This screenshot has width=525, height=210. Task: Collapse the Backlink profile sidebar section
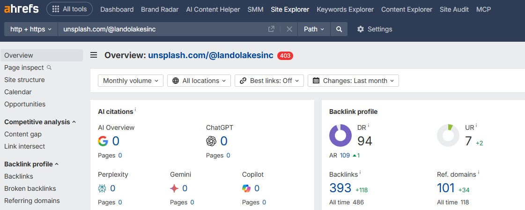point(31,164)
